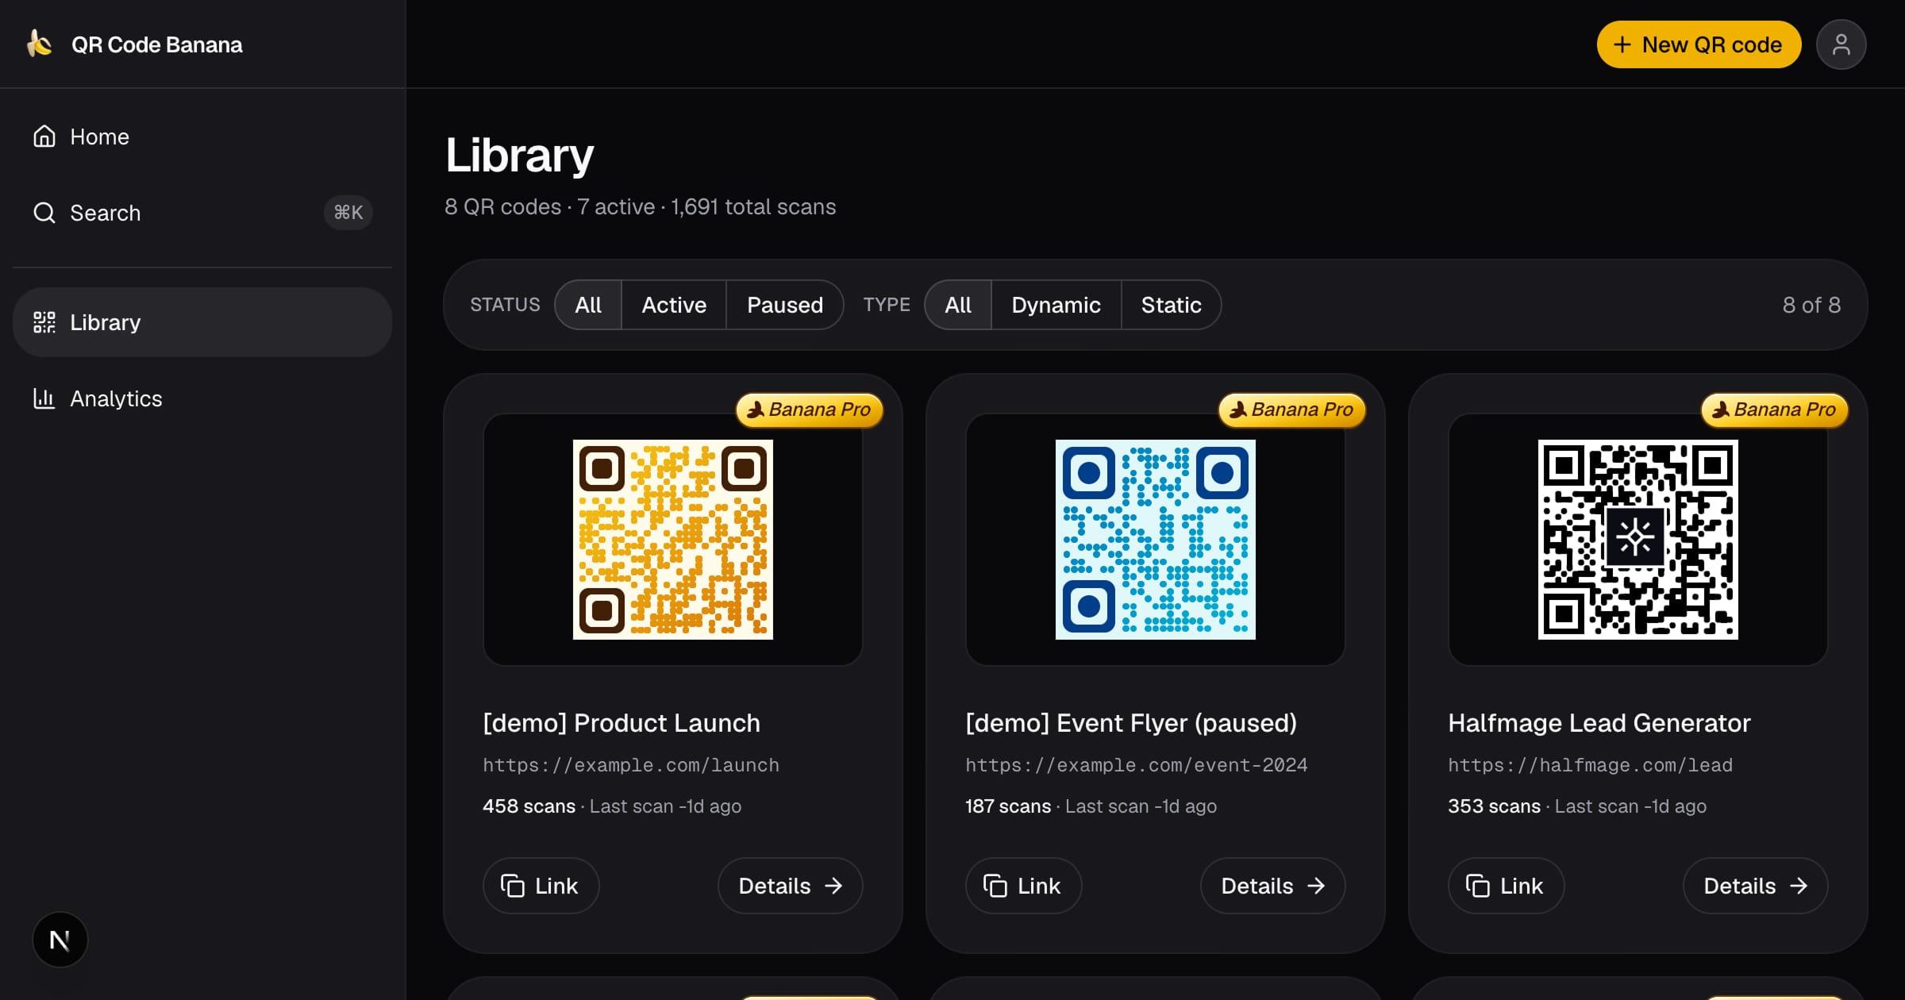Click QR Code Banana brand title
This screenshot has width=1905, height=1000.
tap(157, 44)
